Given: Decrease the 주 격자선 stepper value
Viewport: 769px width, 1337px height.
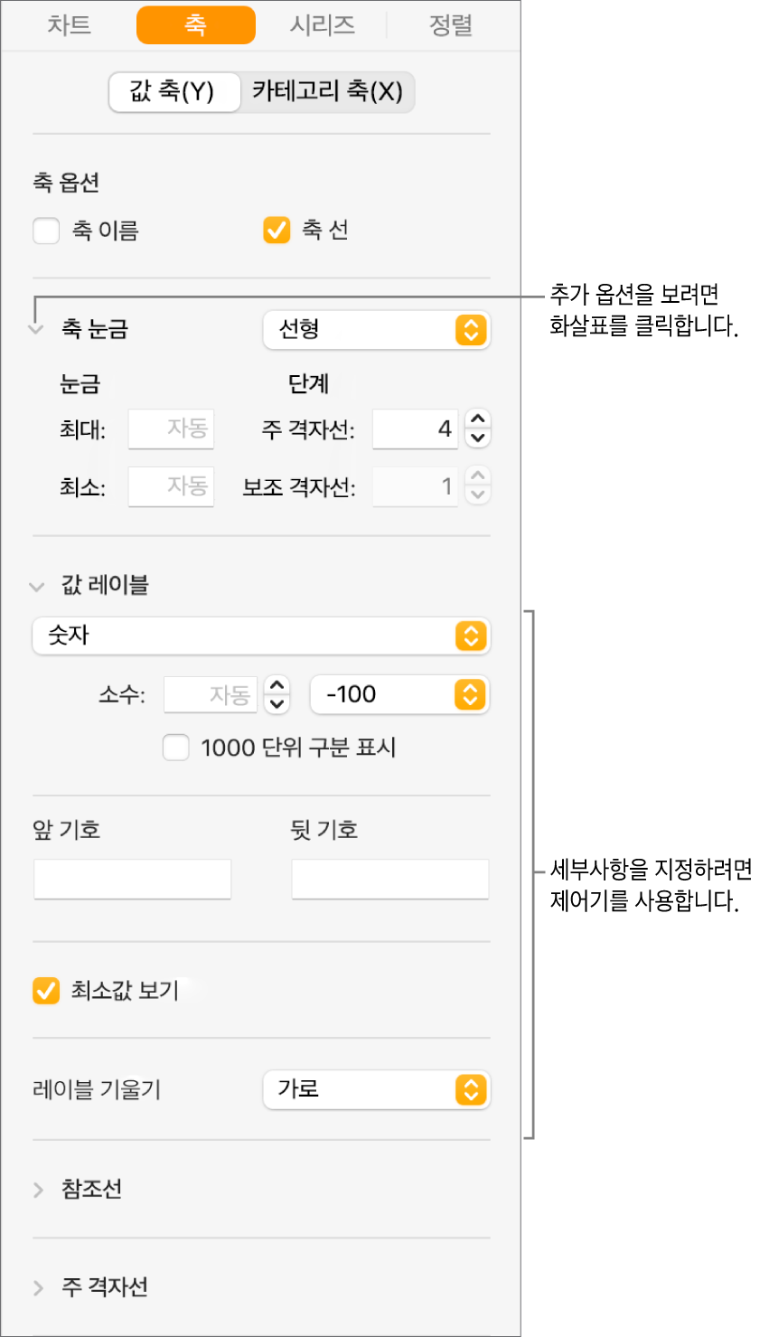Looking at the screenshot, I should [x=478, y=438].
